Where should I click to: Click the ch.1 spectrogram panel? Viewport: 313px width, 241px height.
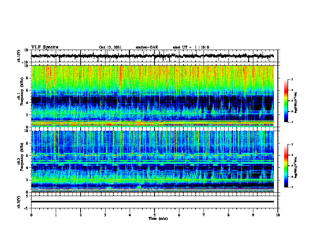click(152, 96)
